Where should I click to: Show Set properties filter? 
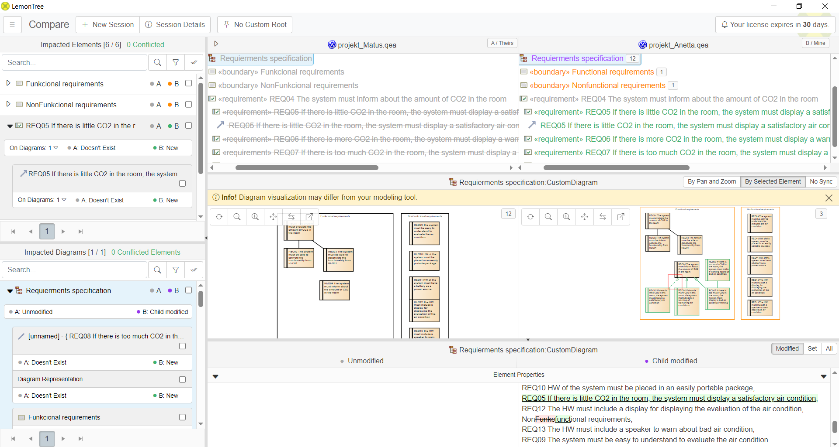(812, 348)
